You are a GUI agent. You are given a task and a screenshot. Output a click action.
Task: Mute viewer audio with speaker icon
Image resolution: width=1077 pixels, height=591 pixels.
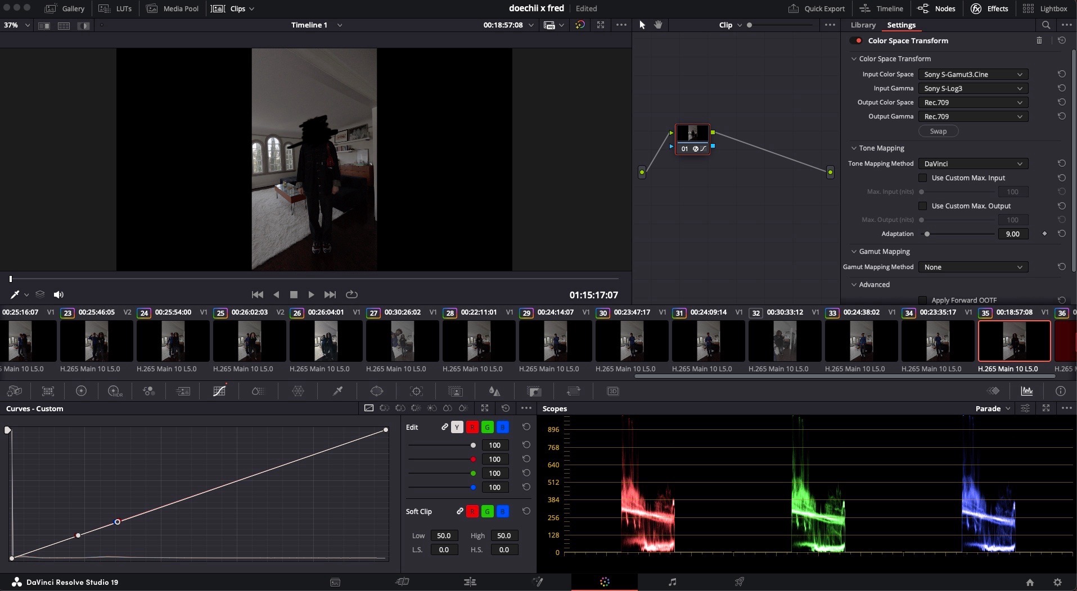pyautogui.click(x=58, y=294)
